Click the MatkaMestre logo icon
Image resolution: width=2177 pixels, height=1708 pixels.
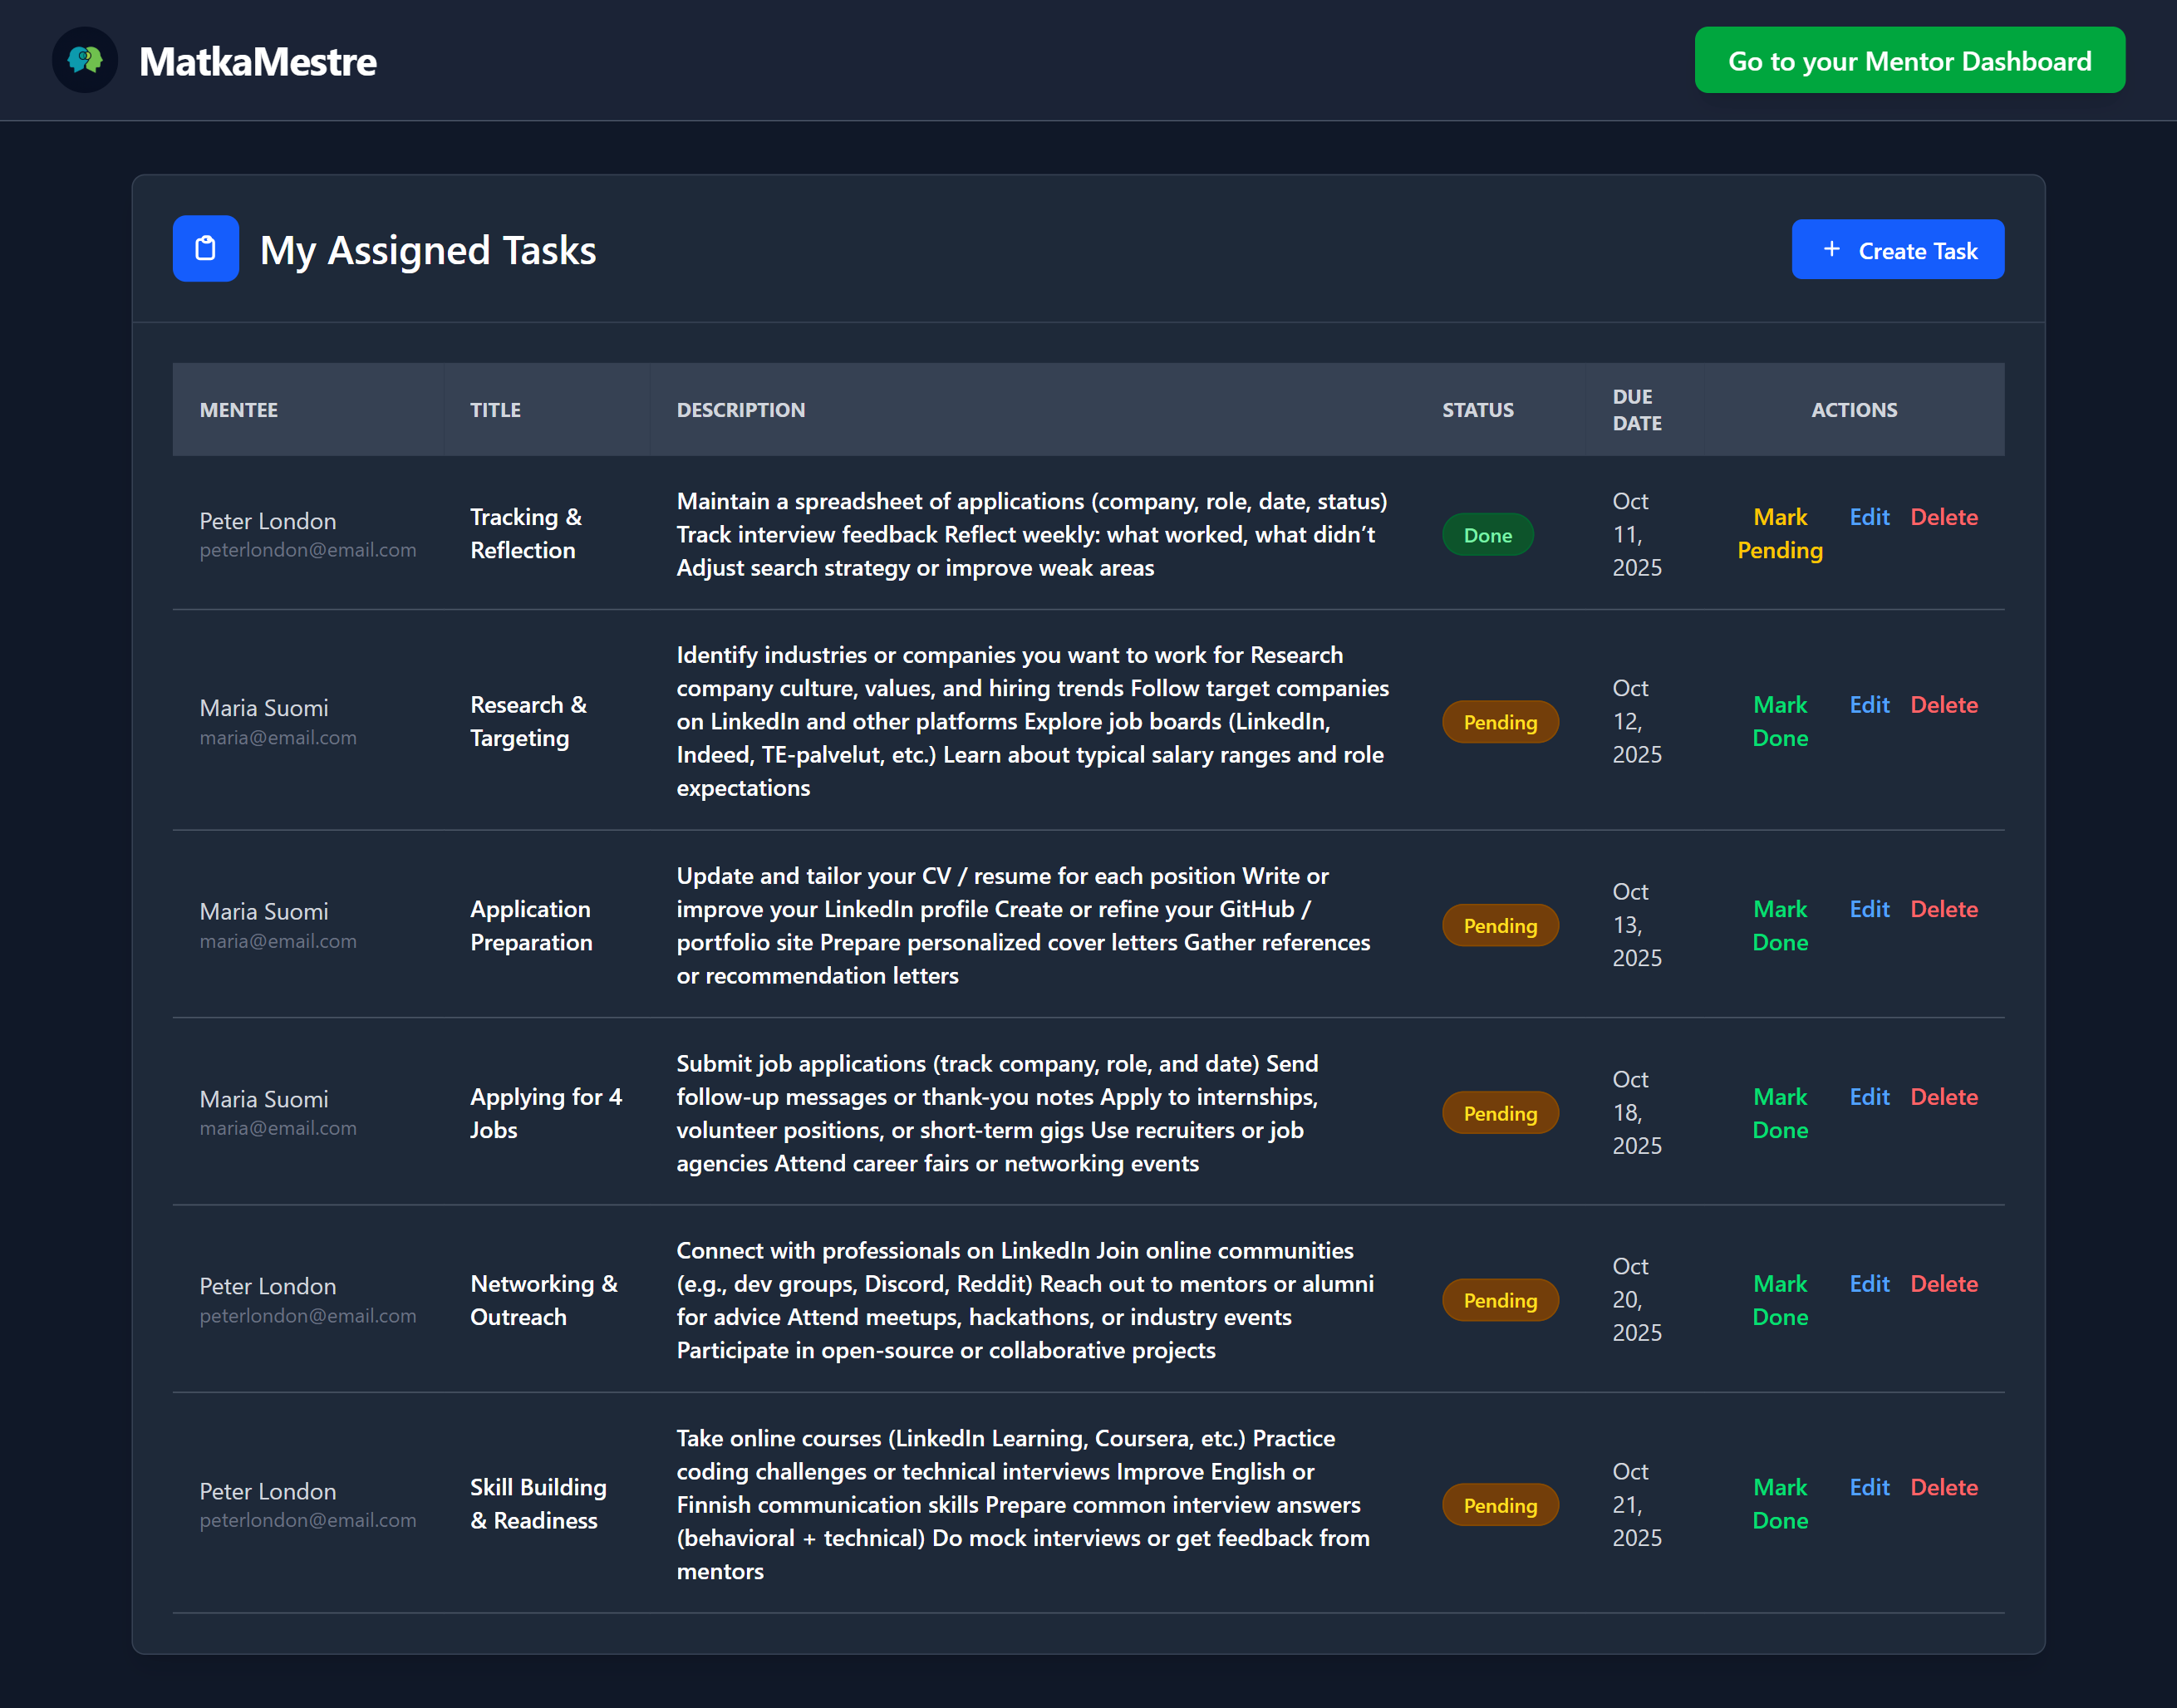pos(85,60)
